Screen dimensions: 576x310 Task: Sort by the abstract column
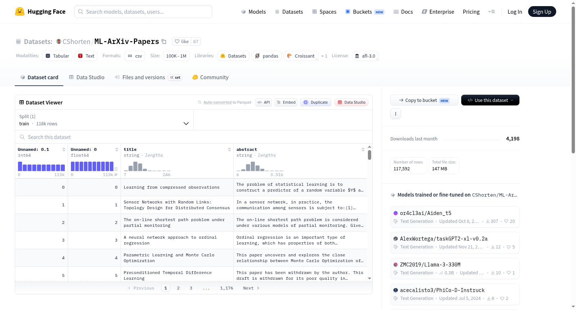pos(363,149)
